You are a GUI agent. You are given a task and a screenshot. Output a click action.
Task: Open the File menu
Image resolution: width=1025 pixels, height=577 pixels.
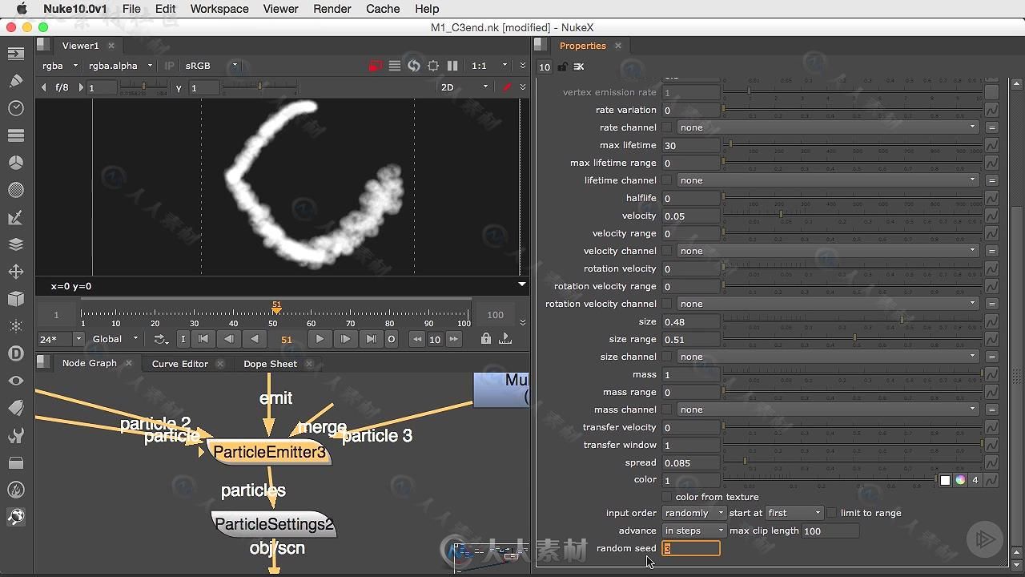131,9
